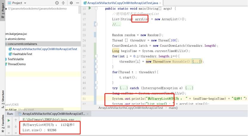
Task: Open TestVolatile class in the tree
Action: [16, 59]
